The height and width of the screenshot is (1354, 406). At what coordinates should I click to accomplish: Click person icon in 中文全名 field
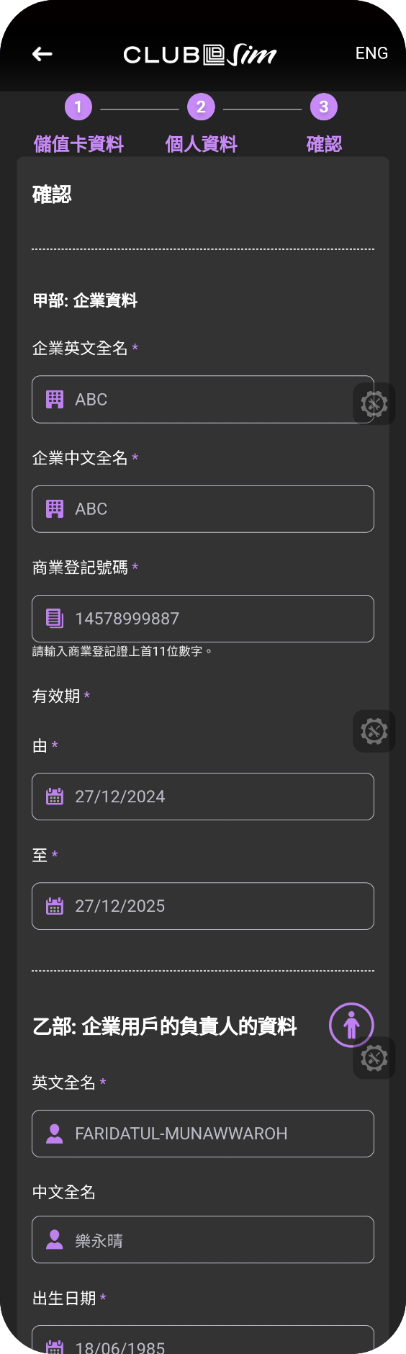[x=55, y=1239]
